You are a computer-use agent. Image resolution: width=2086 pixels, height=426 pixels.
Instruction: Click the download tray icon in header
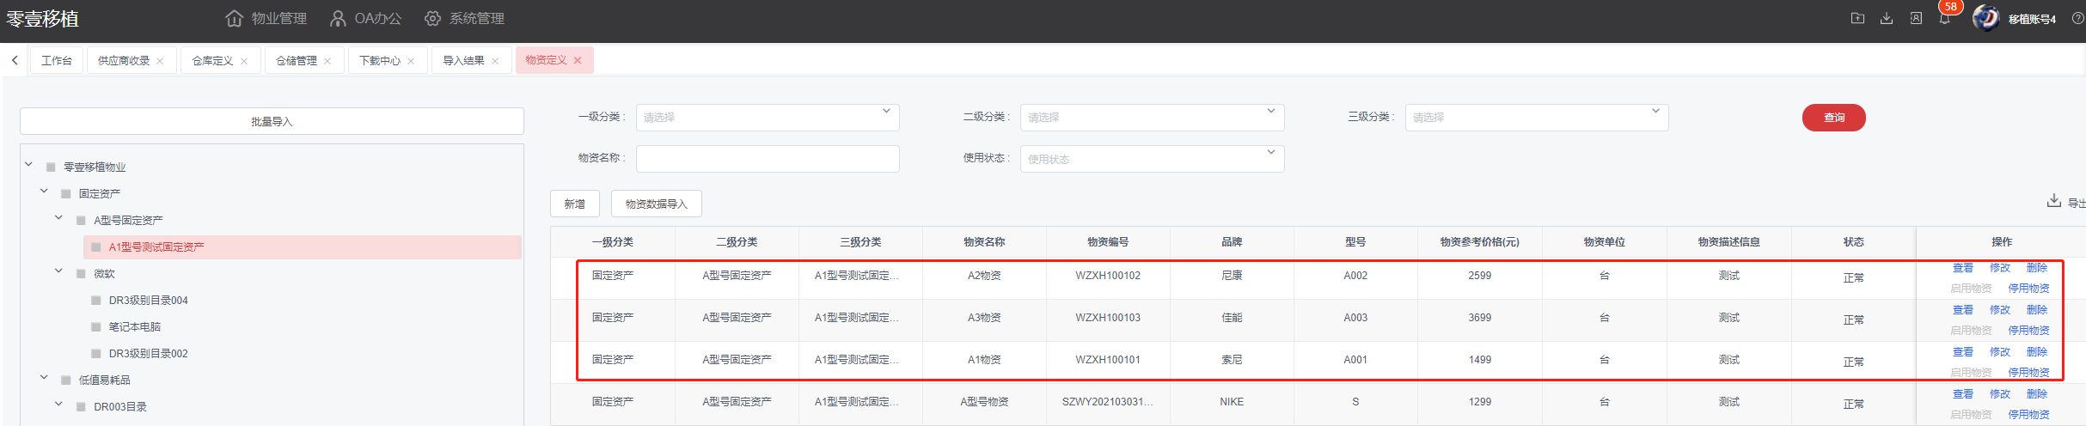point(1887,18)
